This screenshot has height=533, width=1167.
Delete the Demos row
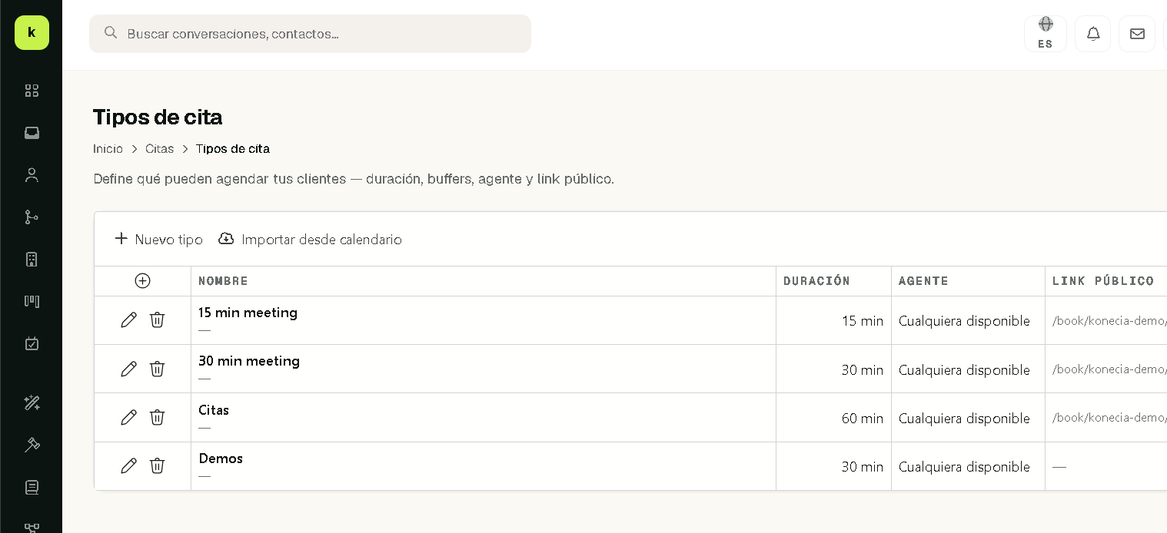click(157, 465)
